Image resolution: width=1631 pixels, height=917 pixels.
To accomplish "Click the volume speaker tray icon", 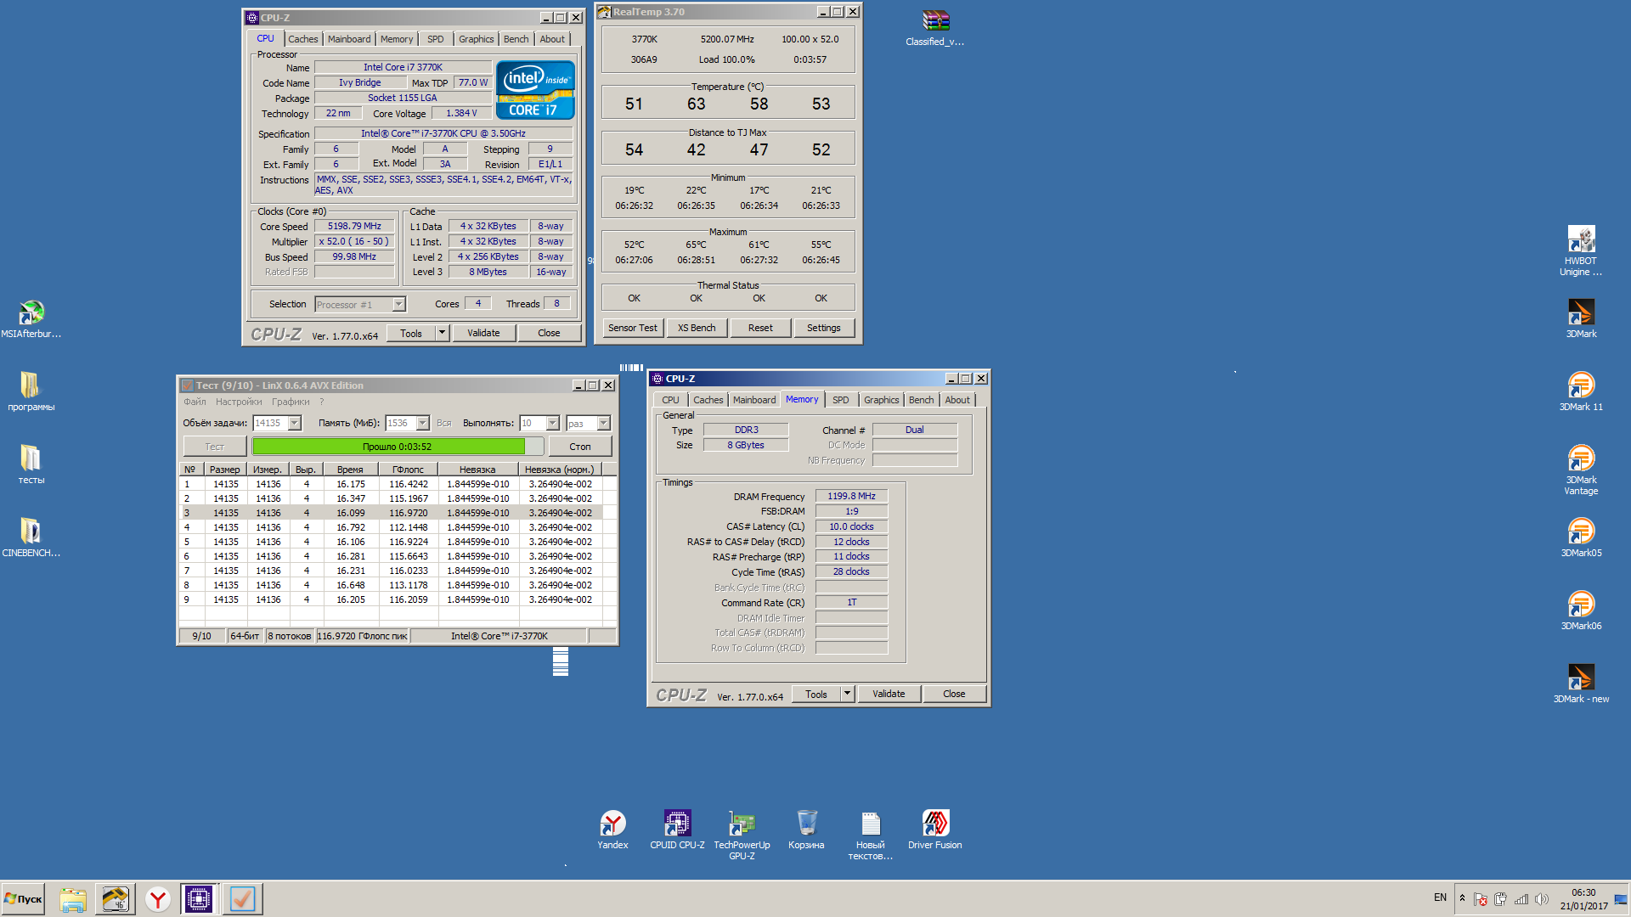I will coord(1542,899).
